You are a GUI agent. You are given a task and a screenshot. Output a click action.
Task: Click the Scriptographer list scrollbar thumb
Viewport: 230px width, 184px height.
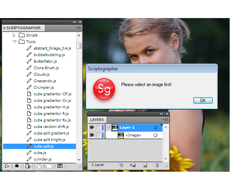[x=79, y=46]
